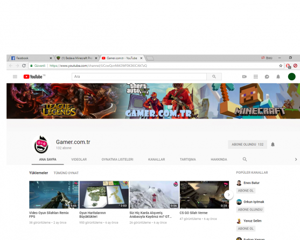This screenshot has width=300, height=240.
Task: Click the Ara search input field
Action: click(x=139, y=77)
